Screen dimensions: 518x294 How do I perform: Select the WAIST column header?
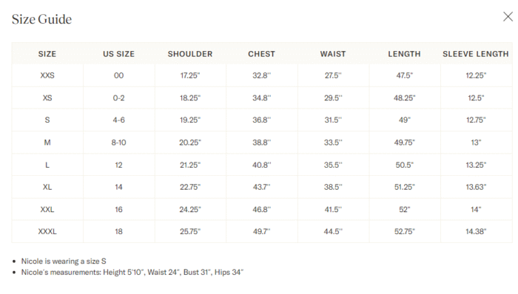[x=333, y=54]
